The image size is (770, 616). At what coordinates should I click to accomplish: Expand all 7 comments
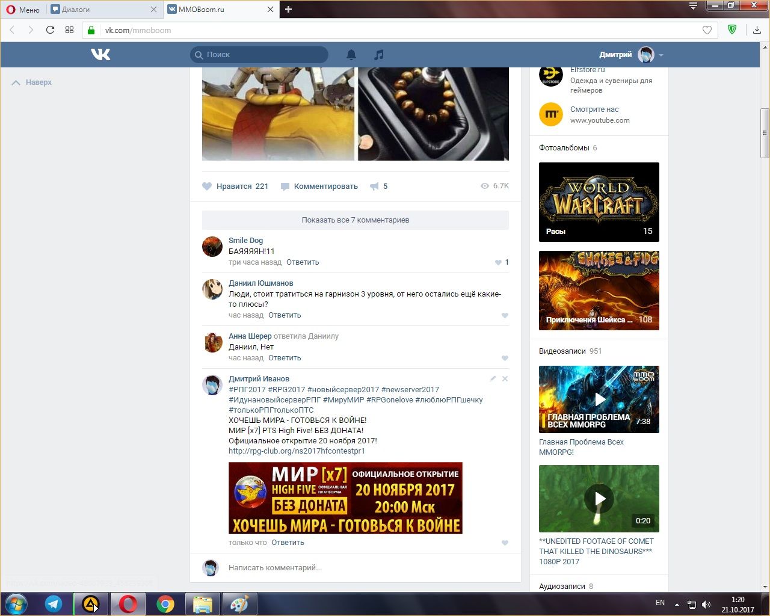(x=355, y=220)
